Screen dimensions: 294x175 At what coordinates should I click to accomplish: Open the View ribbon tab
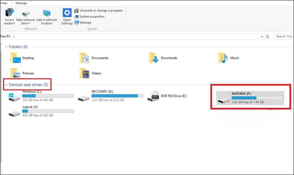[4, 3]
